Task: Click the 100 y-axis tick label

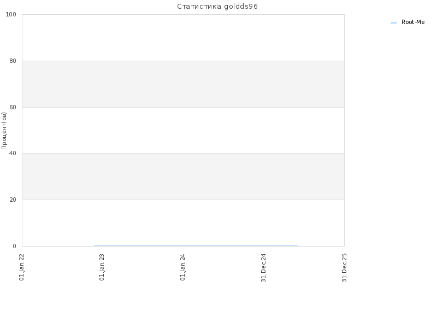Action: [x=11, y=15]
